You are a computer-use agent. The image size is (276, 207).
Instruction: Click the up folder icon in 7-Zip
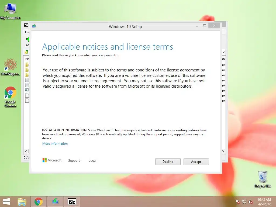27,52
